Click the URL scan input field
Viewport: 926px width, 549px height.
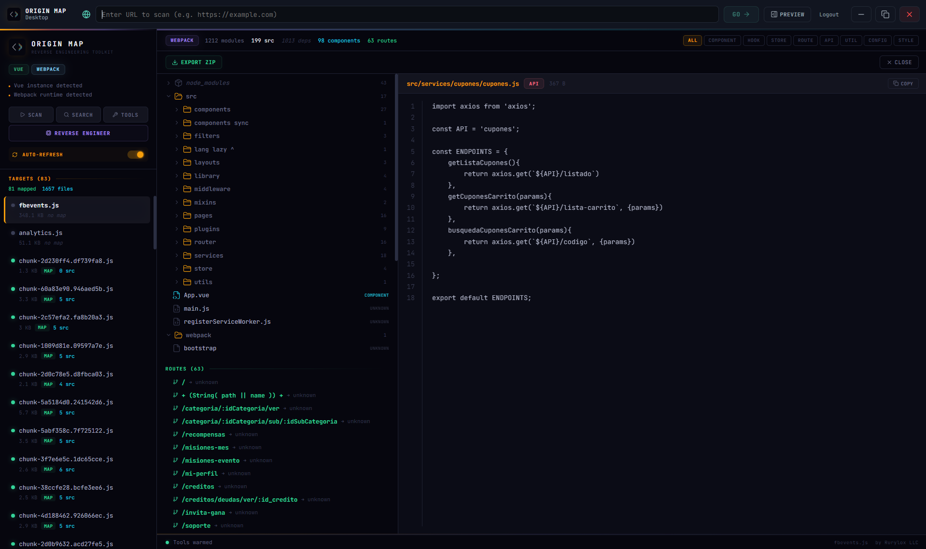(x=408, y=14)
